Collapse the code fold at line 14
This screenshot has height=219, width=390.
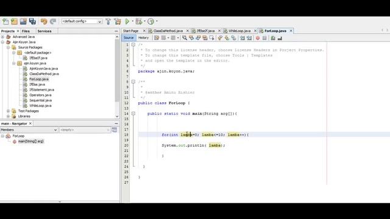pos(133,114)
